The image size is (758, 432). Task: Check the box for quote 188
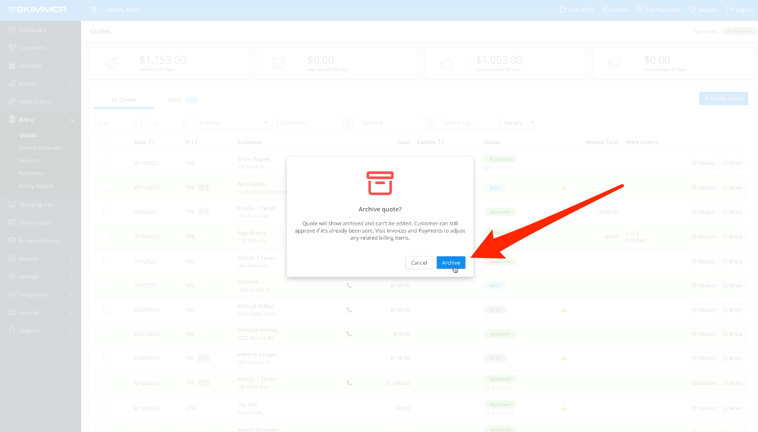pyautogui.click(x=107, y=212)
